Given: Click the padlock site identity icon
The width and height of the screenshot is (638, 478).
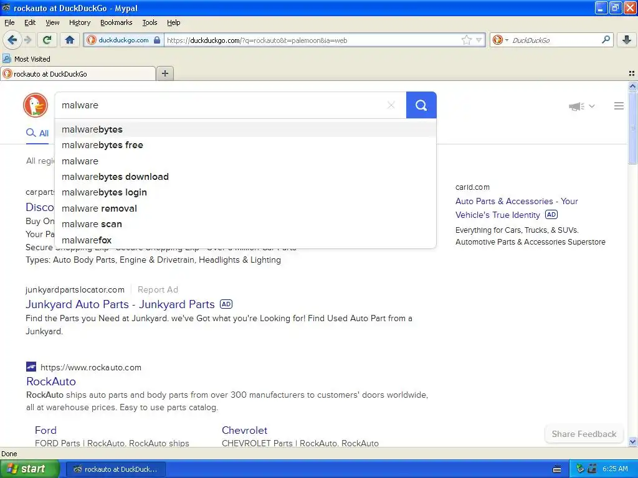Looking at the screenshot, I should tap(156, 40).
